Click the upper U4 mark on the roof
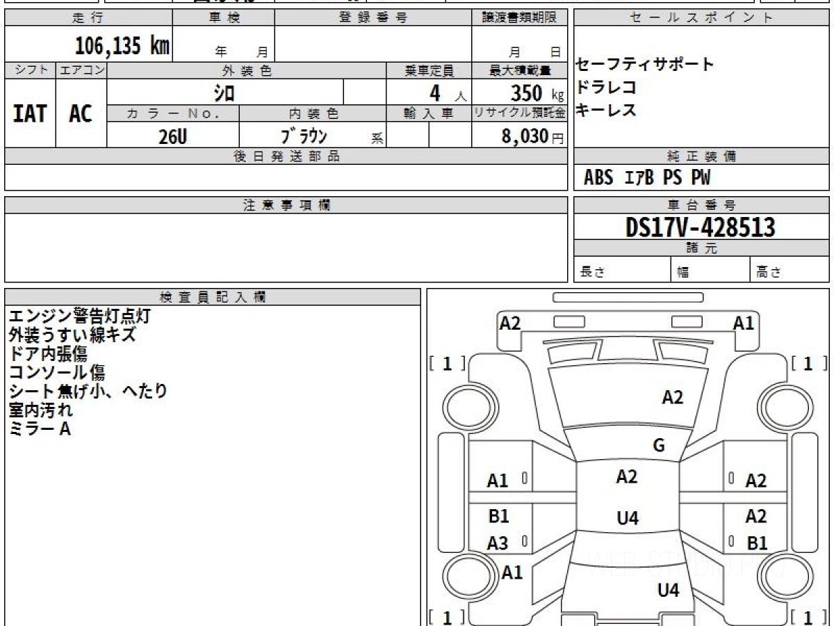 click(x=628, y=518)
